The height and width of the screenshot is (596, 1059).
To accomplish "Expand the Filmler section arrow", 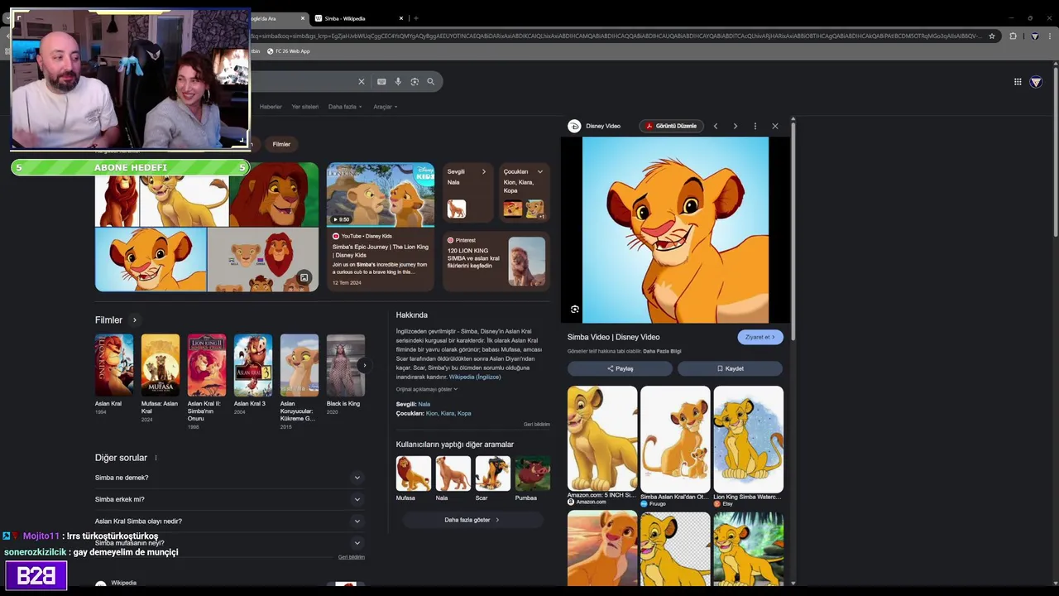I will 135,320.
